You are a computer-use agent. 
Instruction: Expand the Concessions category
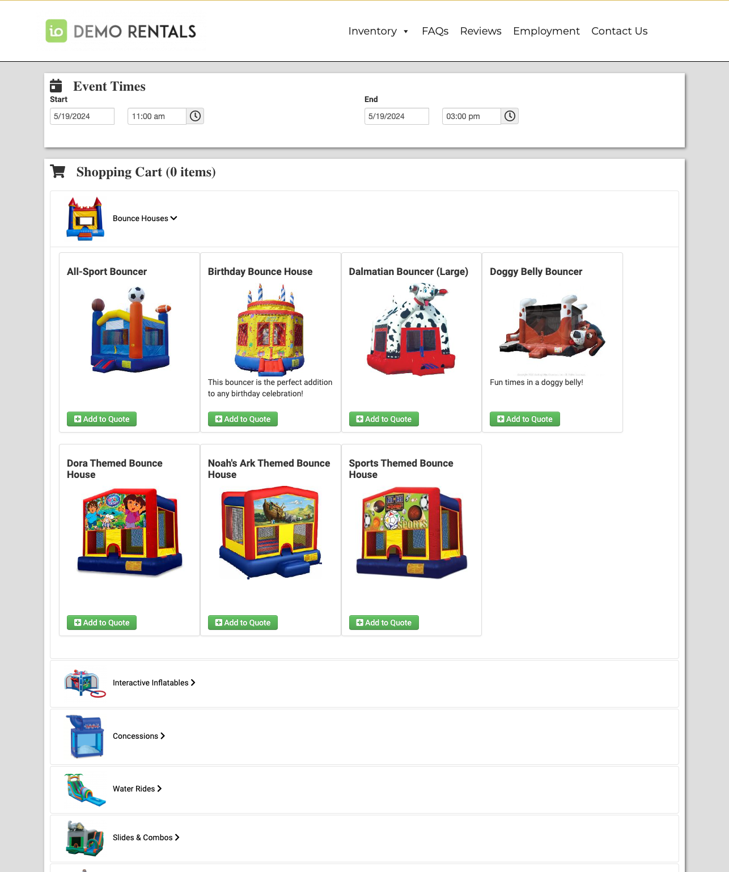(x=139, y=736)
